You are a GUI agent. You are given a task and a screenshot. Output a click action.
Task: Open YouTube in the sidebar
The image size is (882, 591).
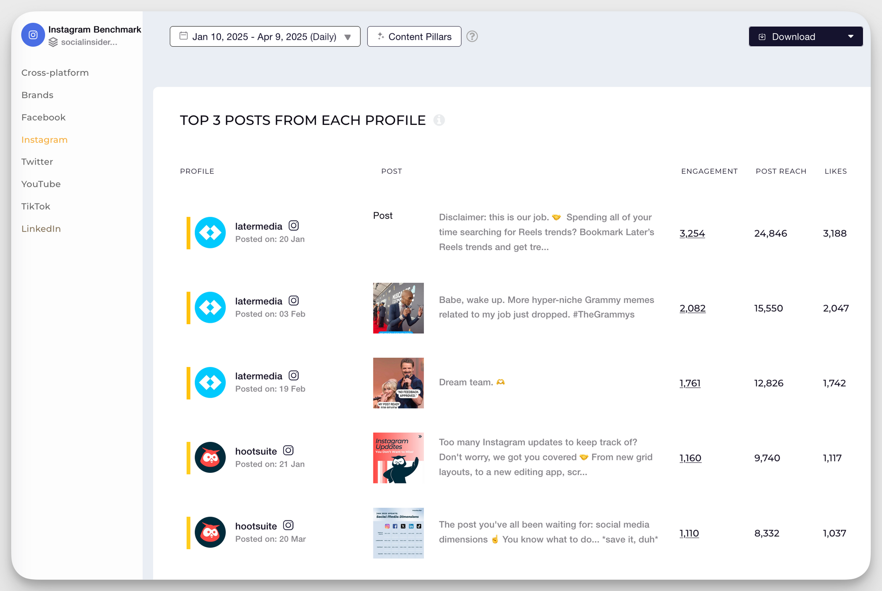pyautogui.click(x=41, y=184)
